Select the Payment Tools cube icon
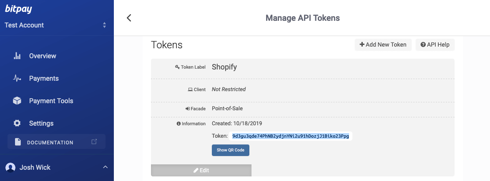This screenshot has width=490, height=181. 17,101
